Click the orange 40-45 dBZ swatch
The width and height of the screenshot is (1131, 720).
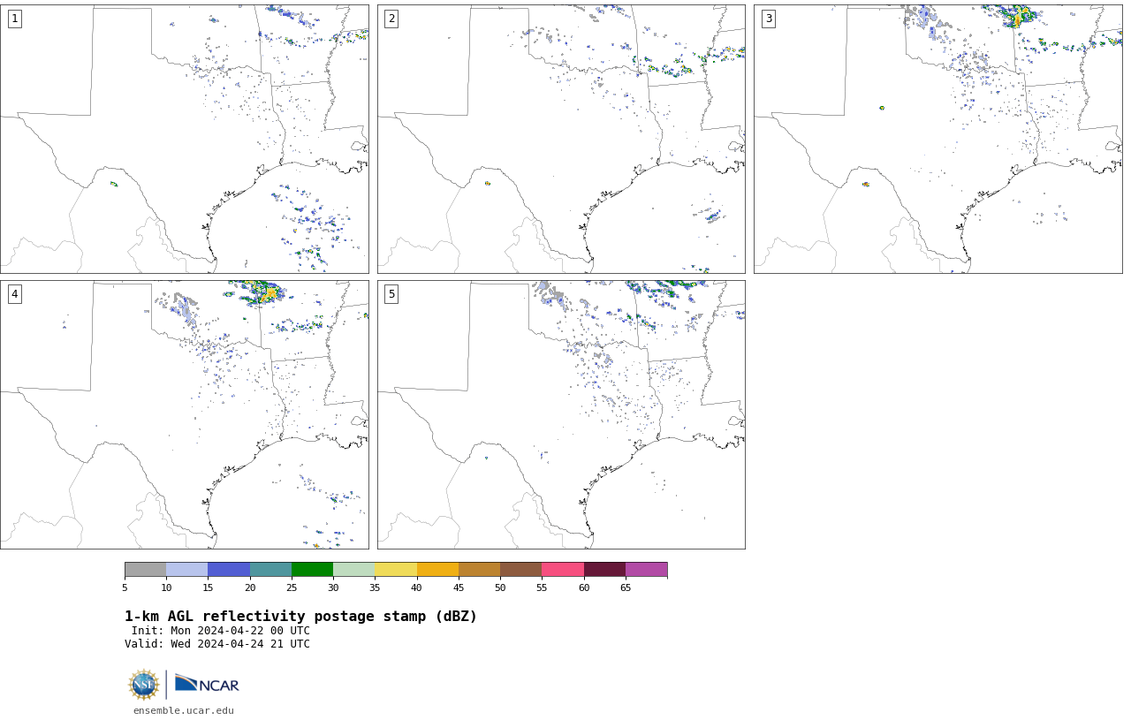437,569
